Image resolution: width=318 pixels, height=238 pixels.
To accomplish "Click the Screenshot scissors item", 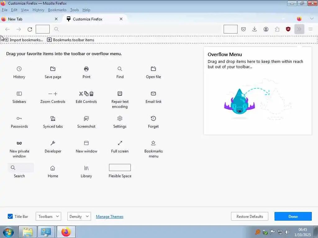I will (x=86, y=122).
